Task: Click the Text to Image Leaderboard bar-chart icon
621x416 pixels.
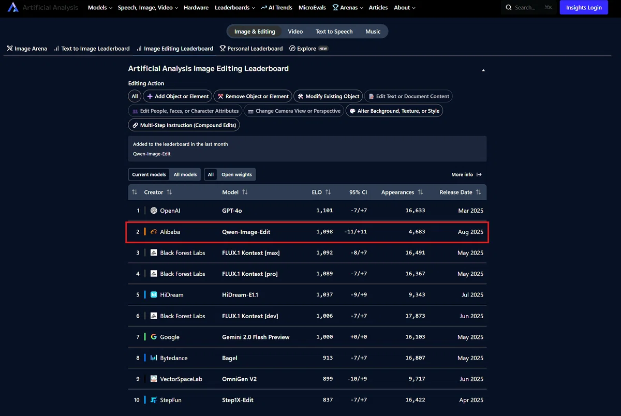Action: point(56,49)
